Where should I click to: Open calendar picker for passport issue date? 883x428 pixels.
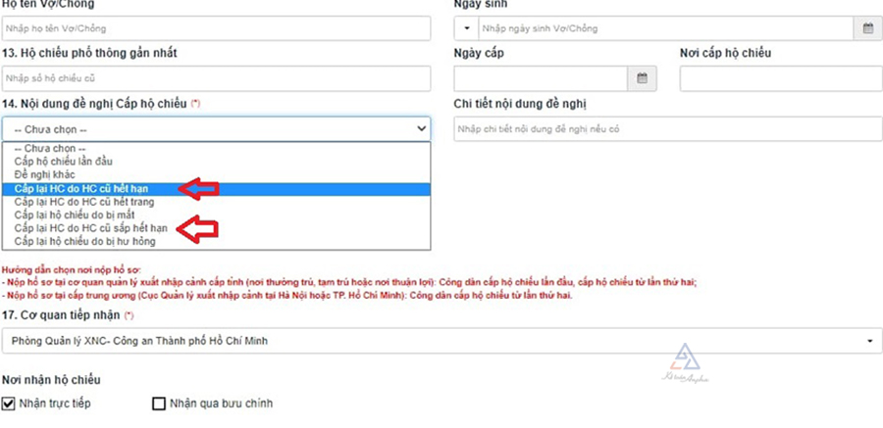coord(642,78)
